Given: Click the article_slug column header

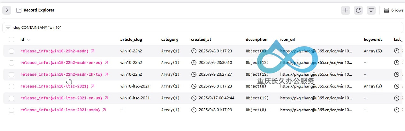Looking at the screenshot, I should click(131, 40).
